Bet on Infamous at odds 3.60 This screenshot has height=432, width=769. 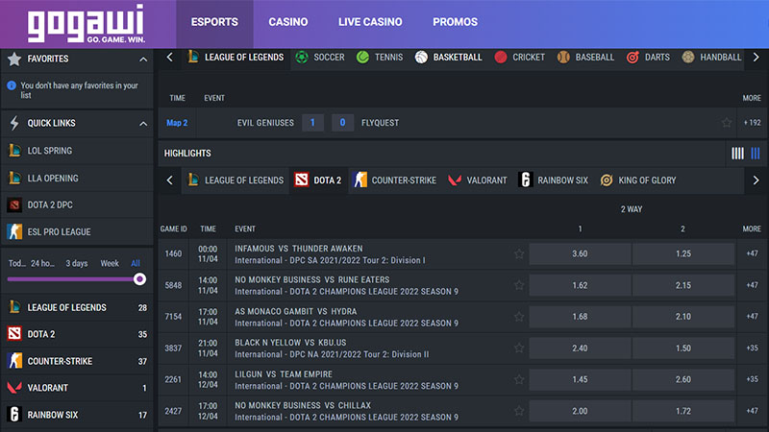point(580,253)
